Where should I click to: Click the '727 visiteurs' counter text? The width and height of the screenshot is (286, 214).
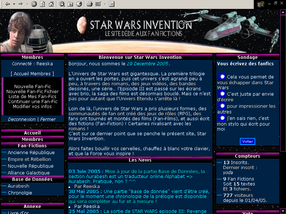point(238,195)
